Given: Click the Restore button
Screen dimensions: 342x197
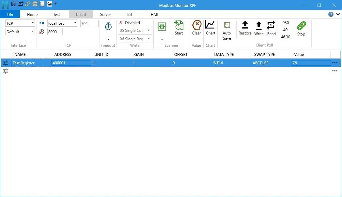Looking at the screenshot, I should click(x=245, y=28).
